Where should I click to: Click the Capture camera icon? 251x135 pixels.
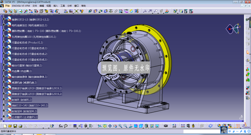pyautogui.click(x=166, y=126)
